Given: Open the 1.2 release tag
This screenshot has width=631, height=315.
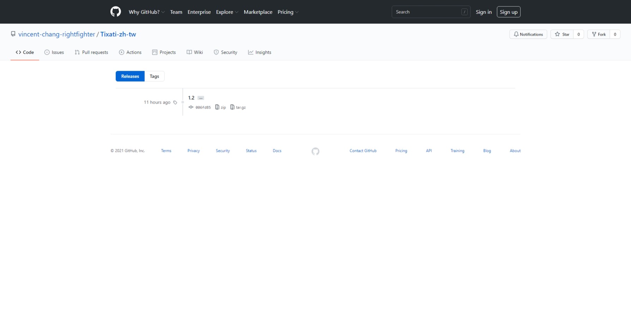Looking at the screenshot, I should tap(191, 98).
